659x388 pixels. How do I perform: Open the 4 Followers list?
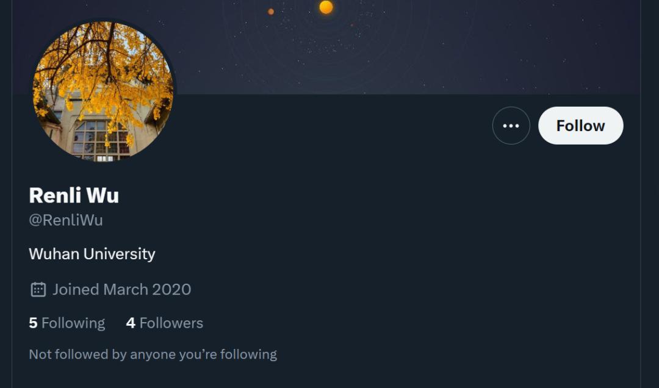tap(164, 323)
